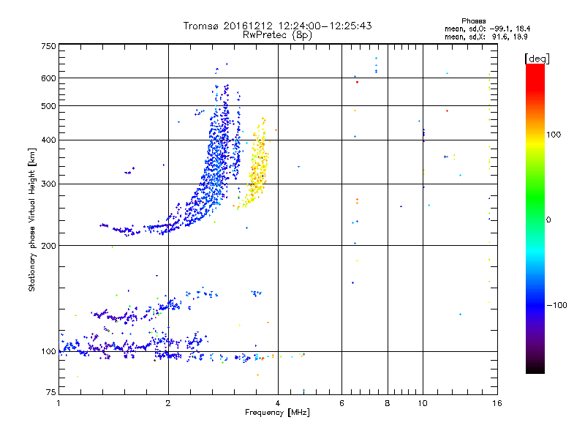Click the frequency axis tick label "2"

click(168, 403)
